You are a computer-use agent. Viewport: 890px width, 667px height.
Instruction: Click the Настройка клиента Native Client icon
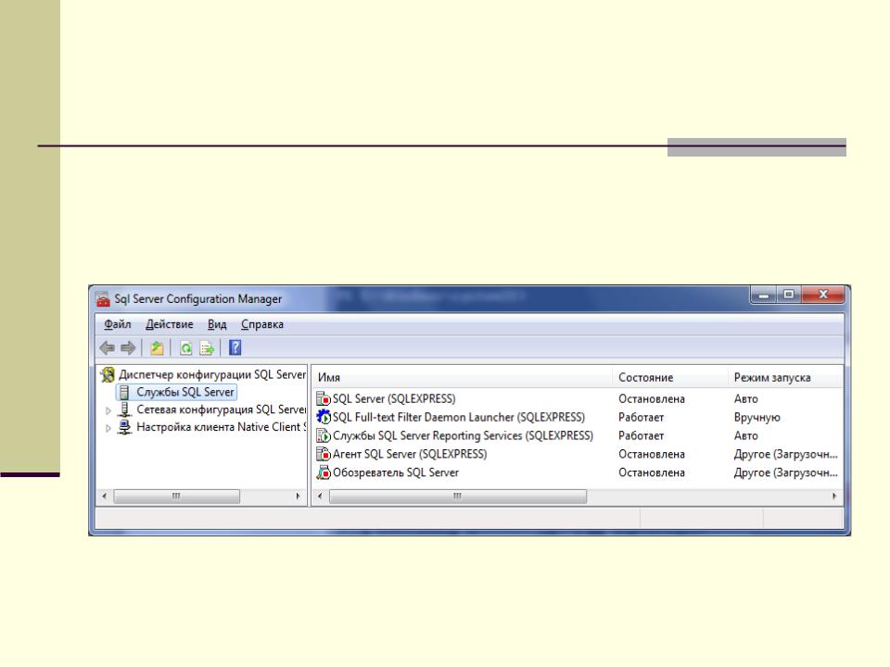pyautogui.click(x=124, y=427)
